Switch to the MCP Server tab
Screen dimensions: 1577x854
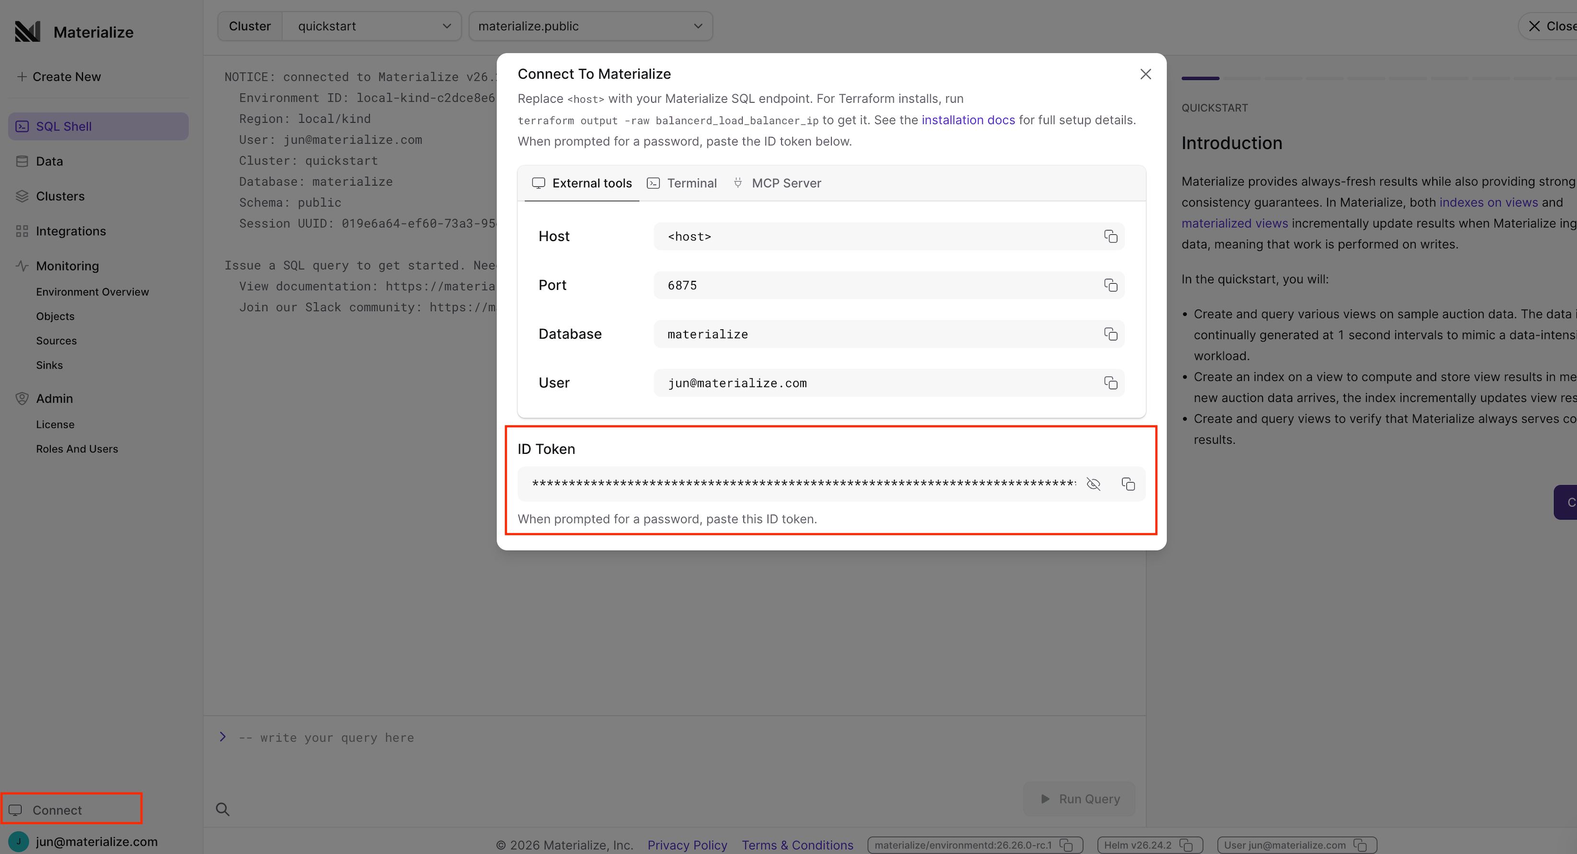pos(777,183)
